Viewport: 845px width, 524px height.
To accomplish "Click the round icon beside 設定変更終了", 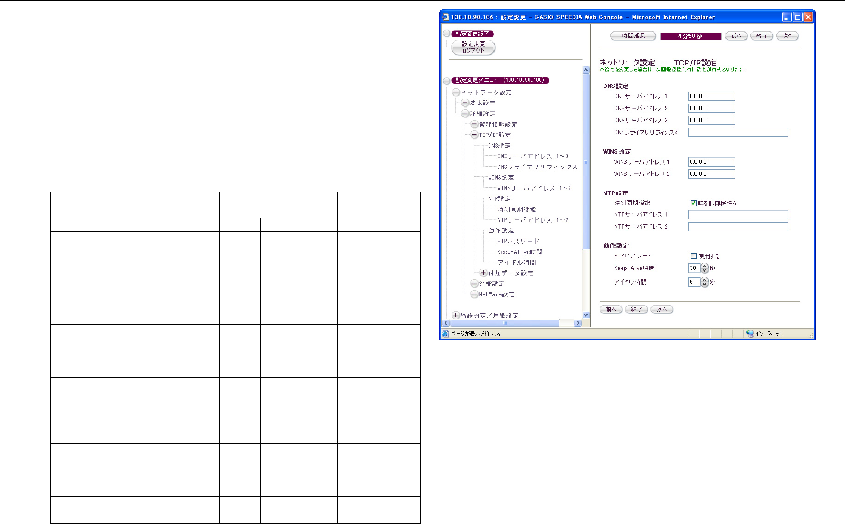I will point(447,34).
